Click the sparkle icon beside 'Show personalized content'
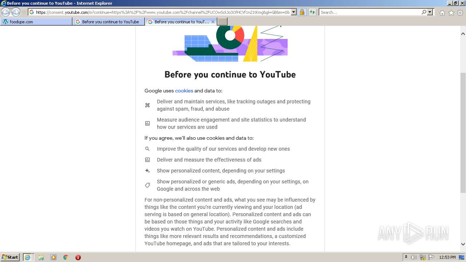The height and width of the screenshot is (262, 466). [x=147, y=171]
